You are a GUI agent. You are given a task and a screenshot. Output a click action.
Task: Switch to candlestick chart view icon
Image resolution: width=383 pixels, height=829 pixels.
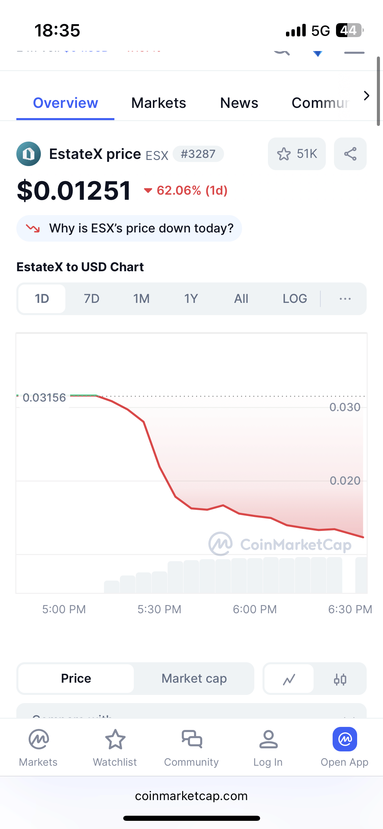pyautogui.click(x=340, y=679)
